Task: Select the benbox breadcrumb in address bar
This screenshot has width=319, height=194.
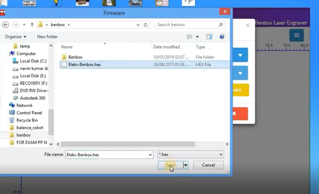Action: (58, 25)
